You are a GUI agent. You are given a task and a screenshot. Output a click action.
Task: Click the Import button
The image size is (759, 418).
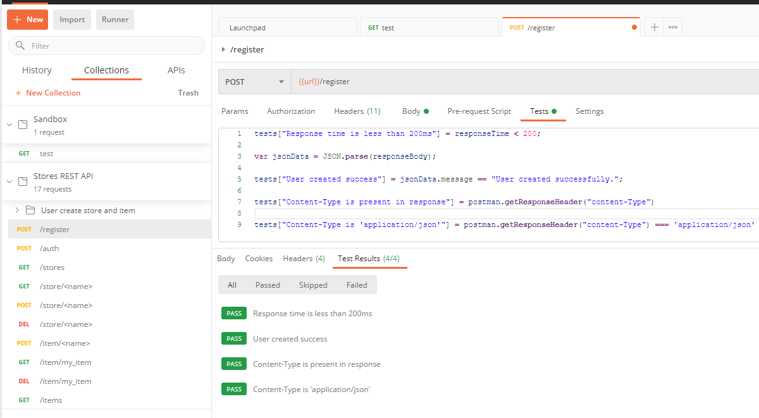pyautogui.click(x=72, y=20)
